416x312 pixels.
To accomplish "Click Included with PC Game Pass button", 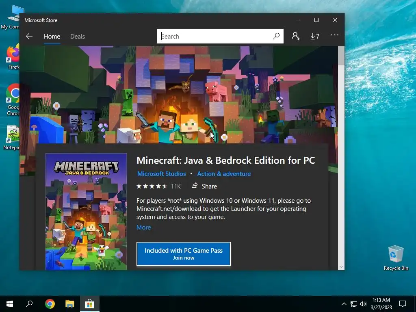I will pos(184,254).
